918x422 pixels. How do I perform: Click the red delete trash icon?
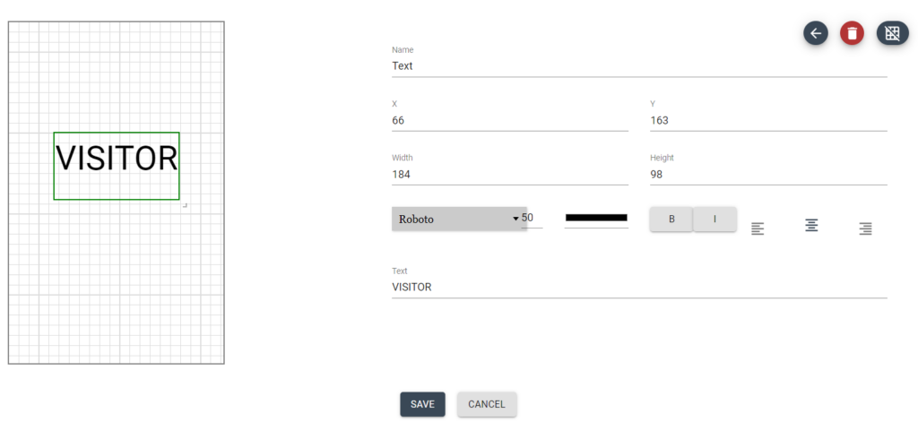[x=852, y=34]
